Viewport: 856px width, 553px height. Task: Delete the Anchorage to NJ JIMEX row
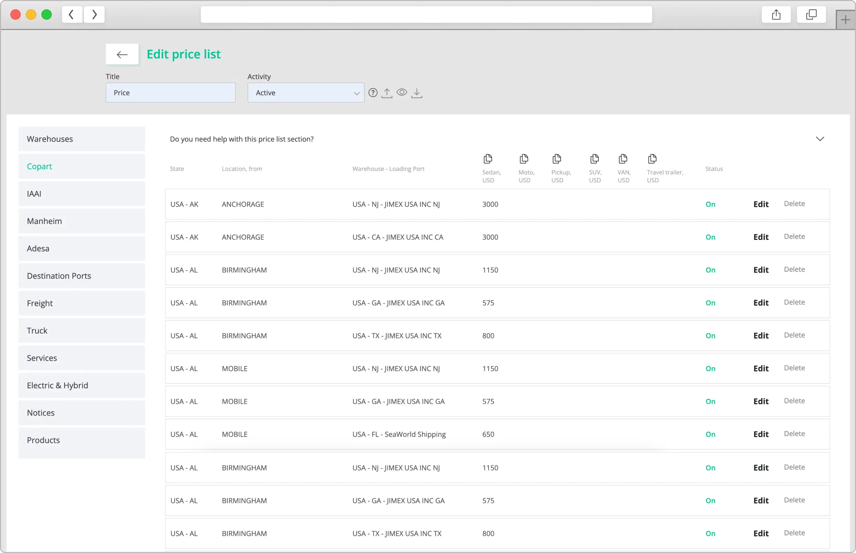[794, 204]
